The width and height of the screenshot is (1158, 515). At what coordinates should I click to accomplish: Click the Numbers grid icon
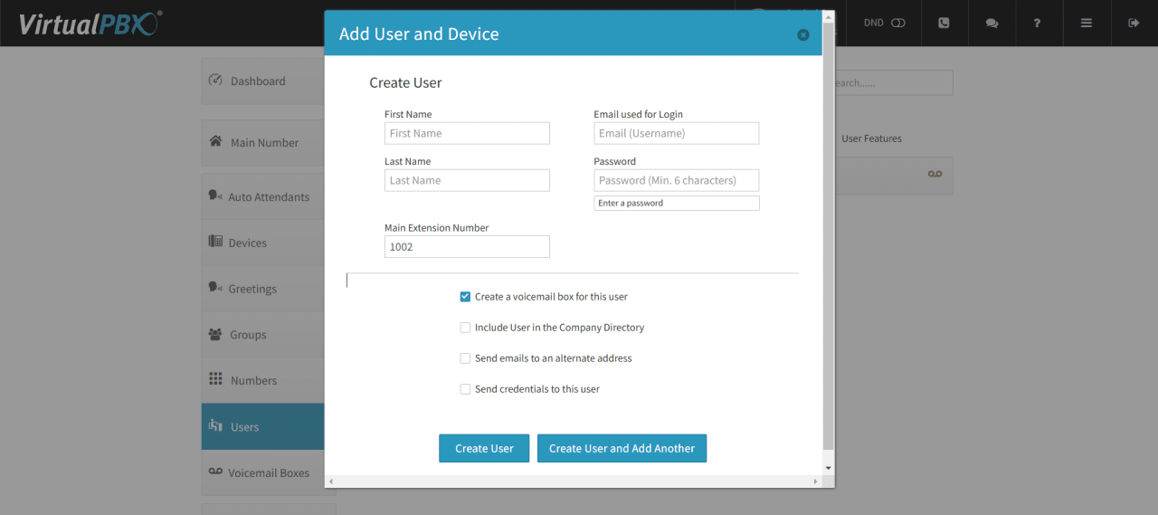click(x=215, y=379)
